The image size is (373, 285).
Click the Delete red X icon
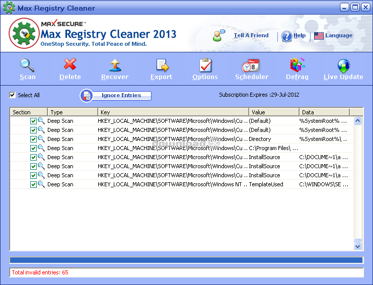tap(70, 65)
